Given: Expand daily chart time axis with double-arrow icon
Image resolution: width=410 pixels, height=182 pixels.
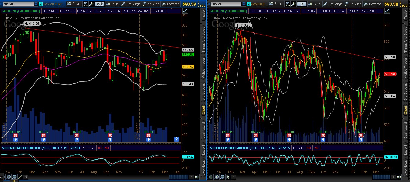Looking at the screenshot, I should (x=399, y=177).
